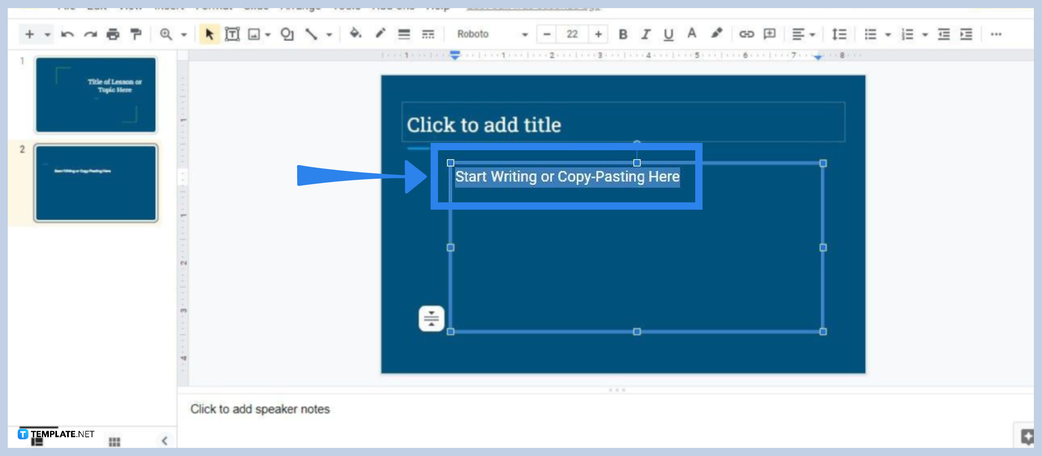
Task: Open the line tool dropdown arrow
Action: coord(329,34)
